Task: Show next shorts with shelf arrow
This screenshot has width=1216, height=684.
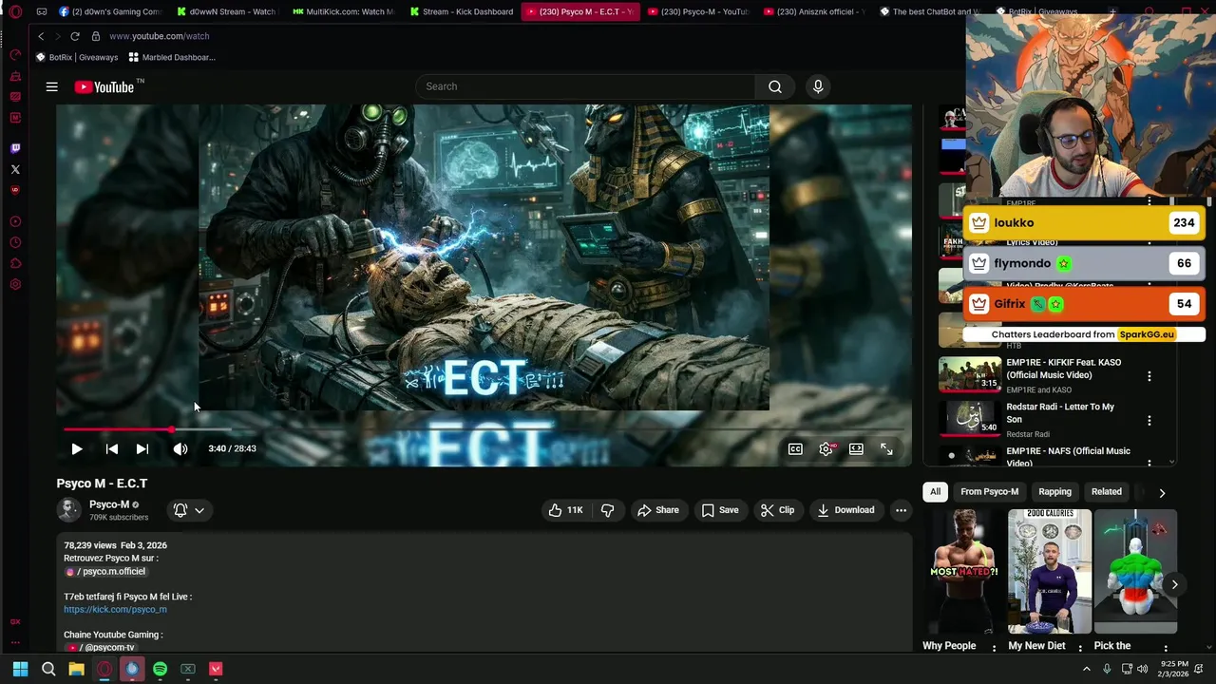Action: click(x=1174, y=584)
